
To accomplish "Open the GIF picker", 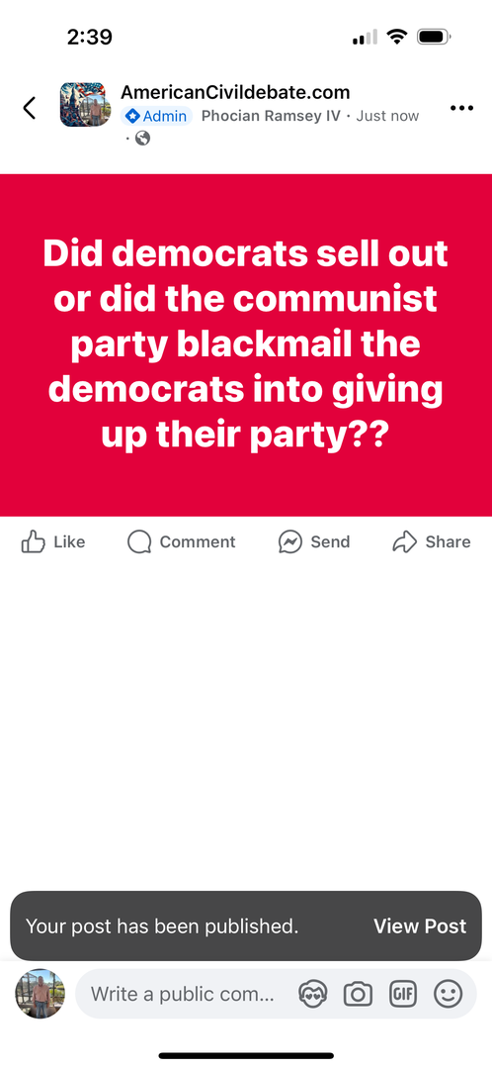I will (403, 994).
